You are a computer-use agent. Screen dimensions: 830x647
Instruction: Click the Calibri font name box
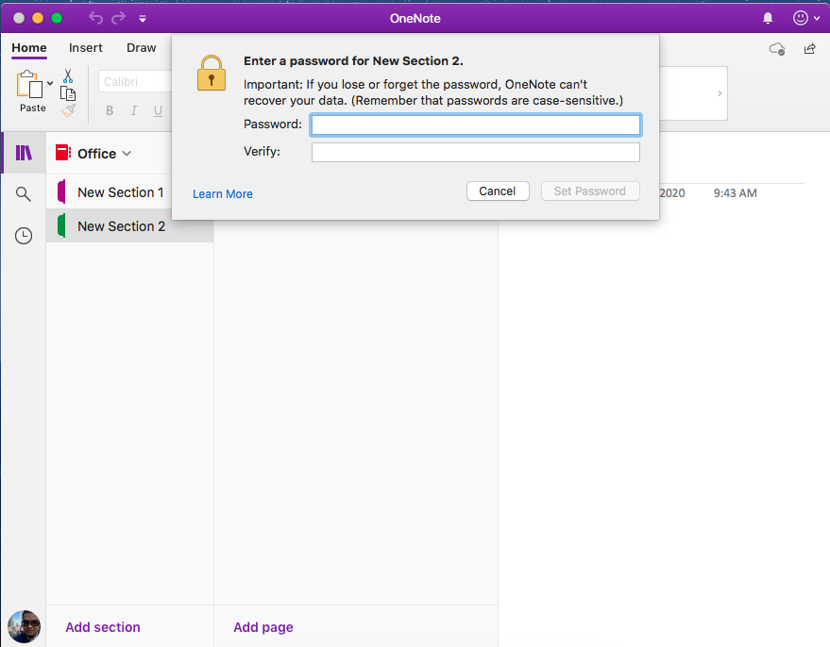(x=136, y=81)
